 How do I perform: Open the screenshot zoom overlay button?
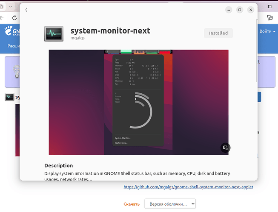coord(225,148)
